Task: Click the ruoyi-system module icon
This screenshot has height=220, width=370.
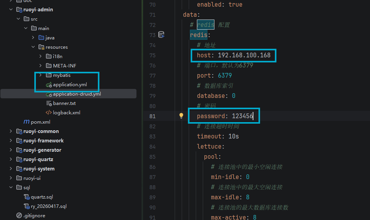Action: pos(19,169)
